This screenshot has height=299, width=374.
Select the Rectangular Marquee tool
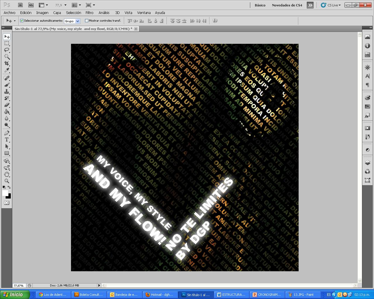pyautogui.click(x=7, y=43)
